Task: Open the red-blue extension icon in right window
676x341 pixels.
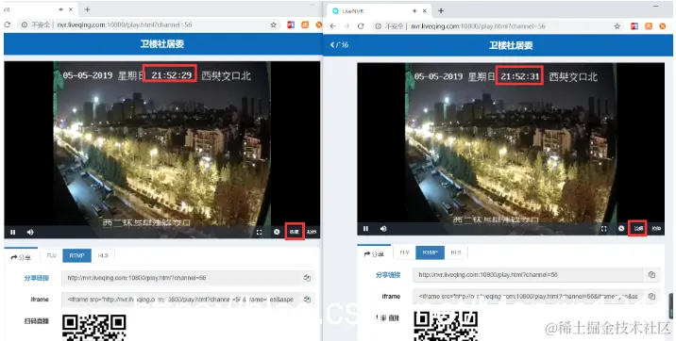Action: point(634,26)
